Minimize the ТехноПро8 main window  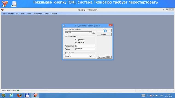tap(164, 10)
